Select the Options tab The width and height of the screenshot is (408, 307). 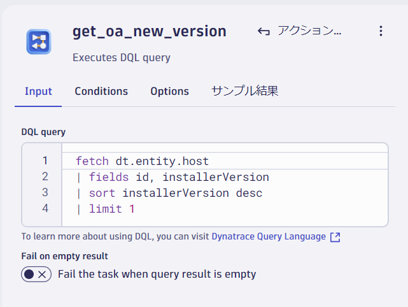(x=169, y=91)
